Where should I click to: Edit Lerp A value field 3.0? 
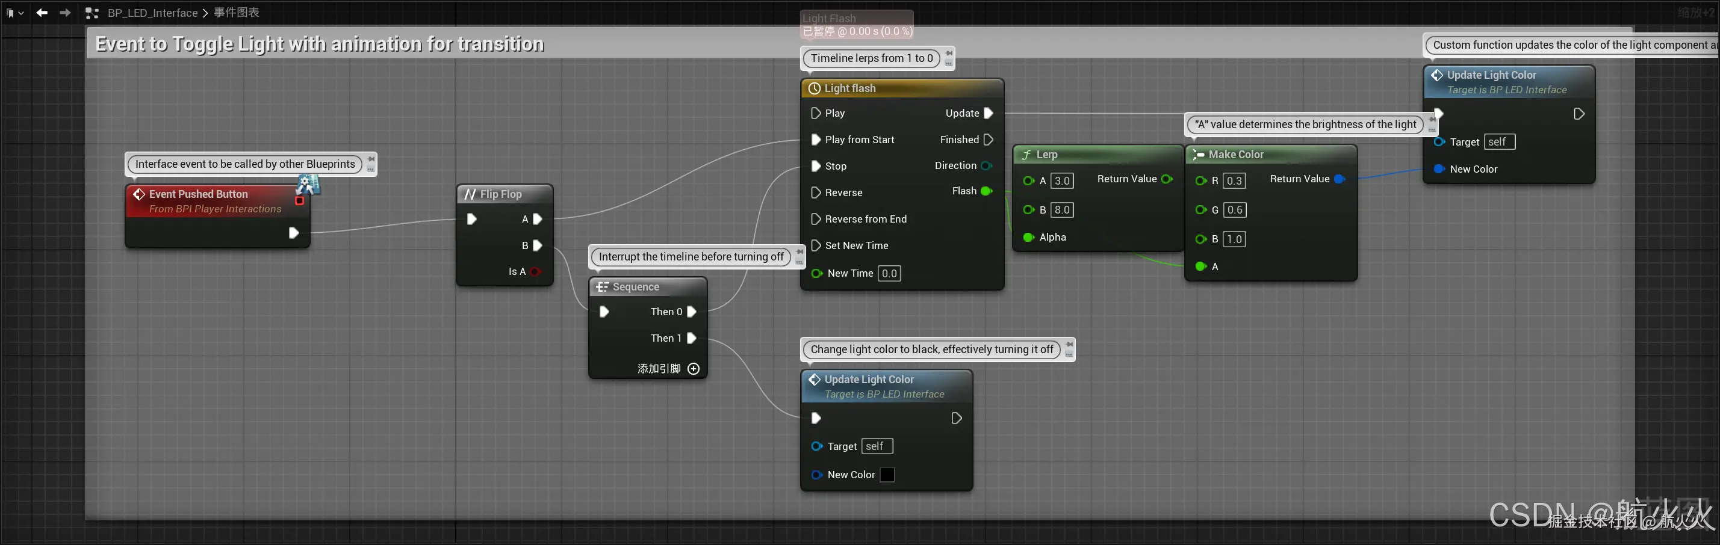point(1063,181)
